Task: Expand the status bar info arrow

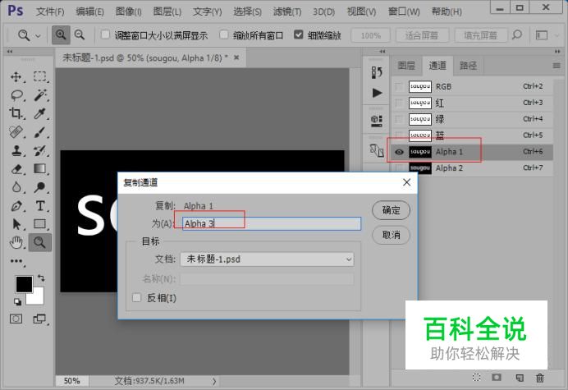Action: click(x=214, y=381)
